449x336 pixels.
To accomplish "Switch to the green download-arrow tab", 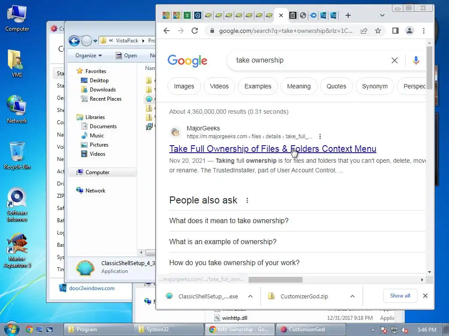I will (187, 15).
